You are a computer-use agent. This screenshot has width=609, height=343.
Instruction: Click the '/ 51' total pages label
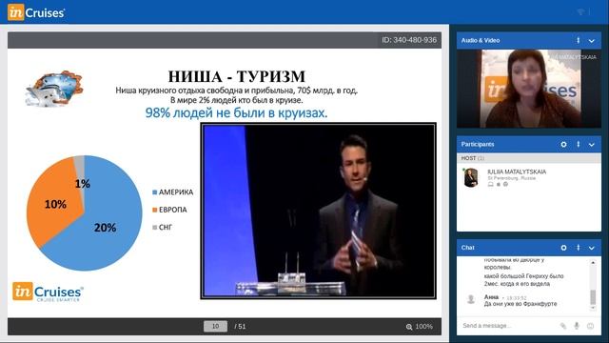[x=240, y=327]
